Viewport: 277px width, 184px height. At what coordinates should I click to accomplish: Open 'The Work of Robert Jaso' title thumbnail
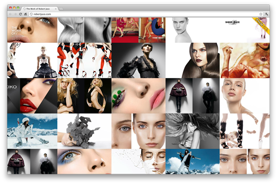click(x=32, y=30)
